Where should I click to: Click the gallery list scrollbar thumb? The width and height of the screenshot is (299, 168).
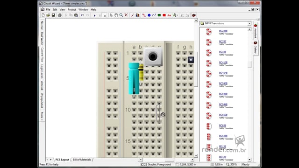tap(249, 65)
